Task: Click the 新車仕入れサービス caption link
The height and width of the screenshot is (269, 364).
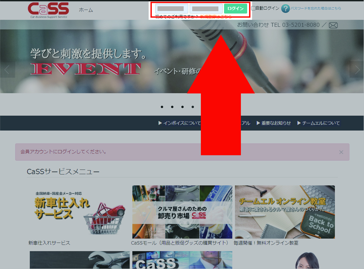Action: click(x=49, y=243)
